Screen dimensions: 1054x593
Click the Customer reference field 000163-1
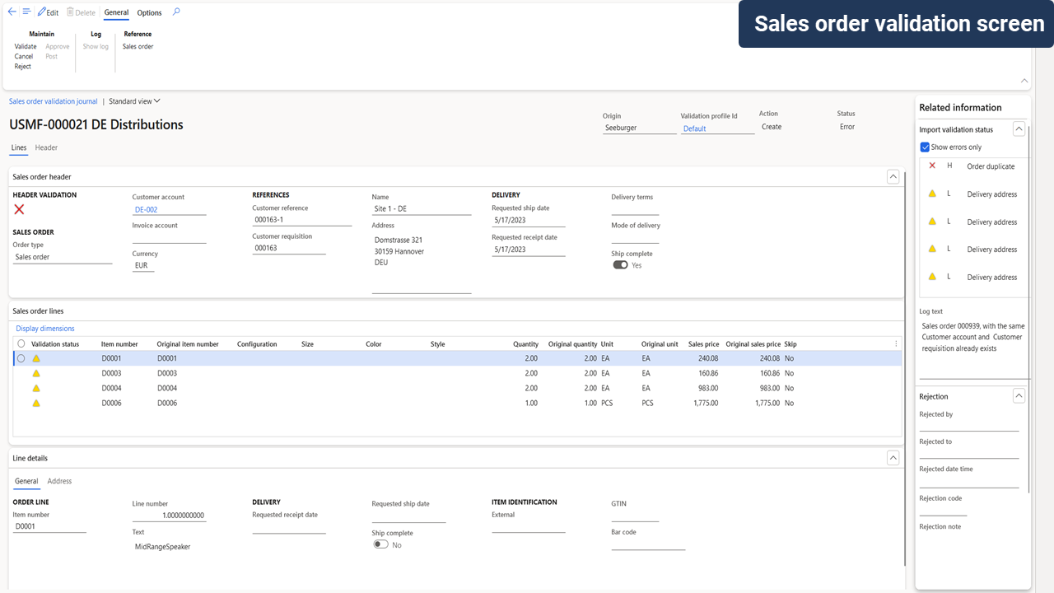point(301,220)
